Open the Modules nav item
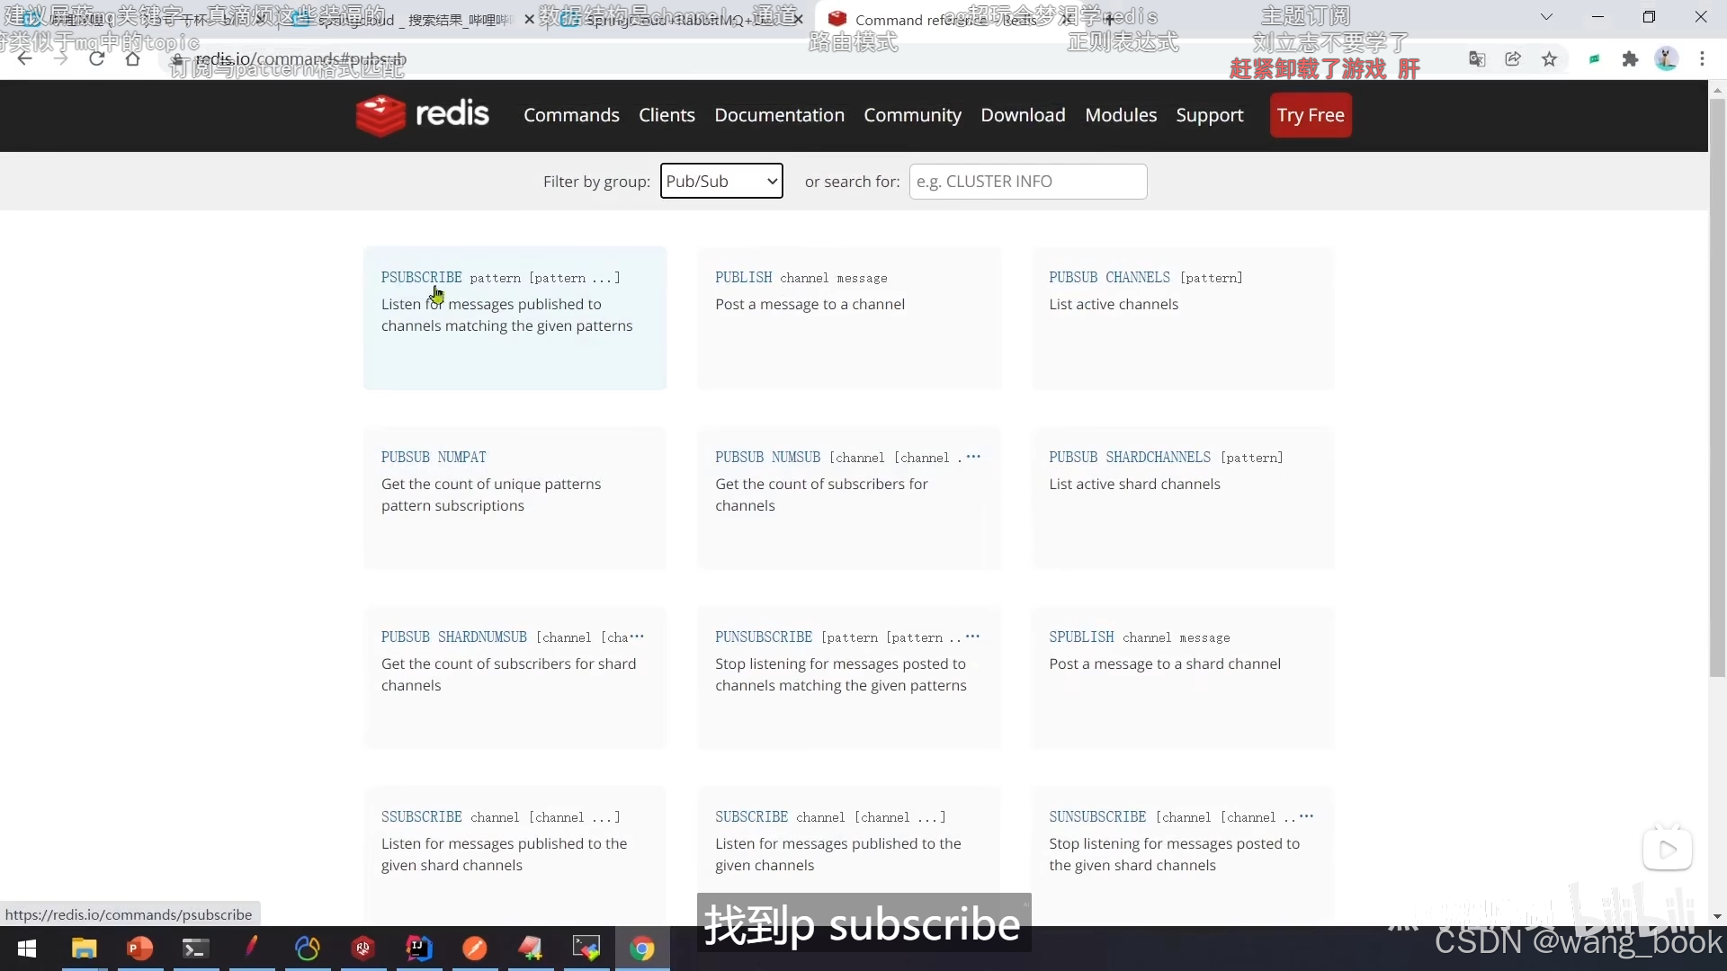This screenshot has width=1727, height=971. [1121, 115]
